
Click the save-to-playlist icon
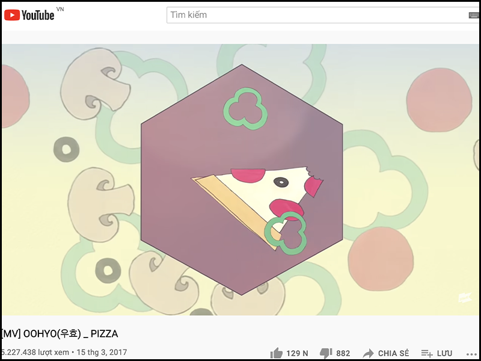click(x=427, y=354)
